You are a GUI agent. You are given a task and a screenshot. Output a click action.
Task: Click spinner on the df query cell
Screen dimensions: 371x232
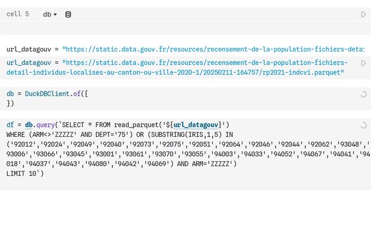(363, 125)
